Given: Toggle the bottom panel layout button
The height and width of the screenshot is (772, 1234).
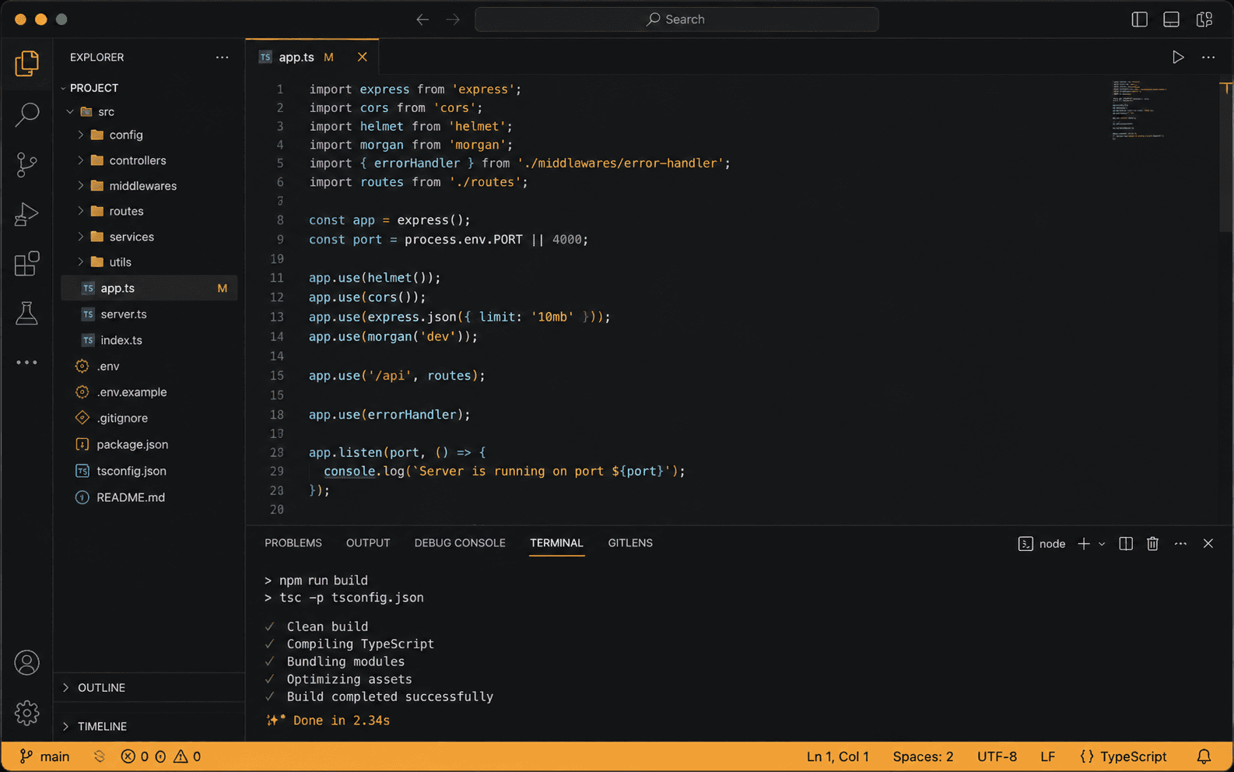Looking at the screenshot, I should 1171,19.
